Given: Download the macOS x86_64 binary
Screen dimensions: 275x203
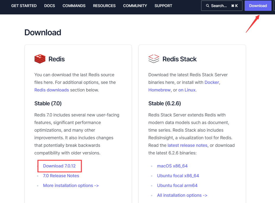Looking at the screenshot, I should (x=172, y=166).
